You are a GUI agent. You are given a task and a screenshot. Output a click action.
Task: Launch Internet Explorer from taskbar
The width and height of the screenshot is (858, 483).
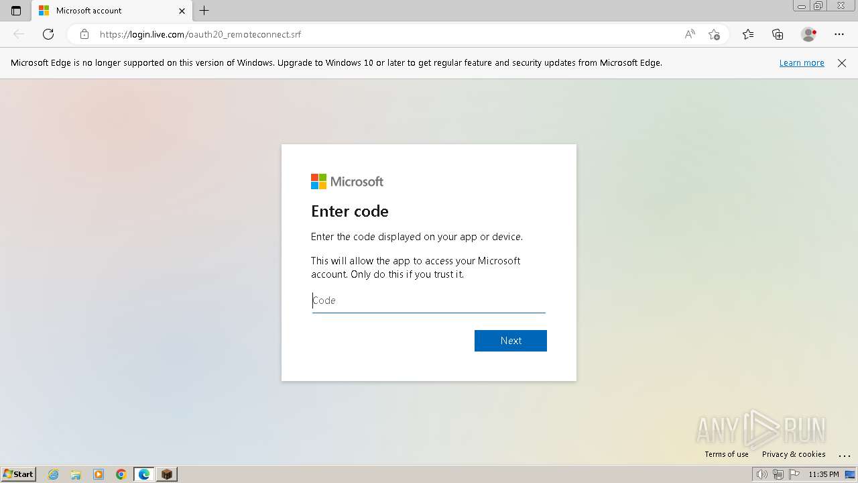(54, 474)
